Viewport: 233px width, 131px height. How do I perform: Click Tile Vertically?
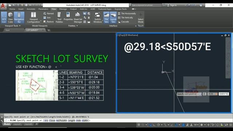[x=125, y=17]
